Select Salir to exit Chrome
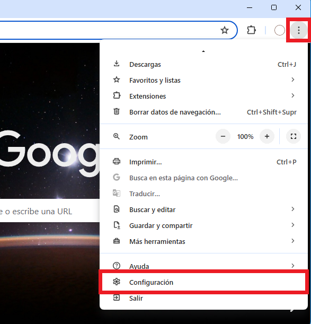This screenshot has width=311, height=324. pos(203,298)
